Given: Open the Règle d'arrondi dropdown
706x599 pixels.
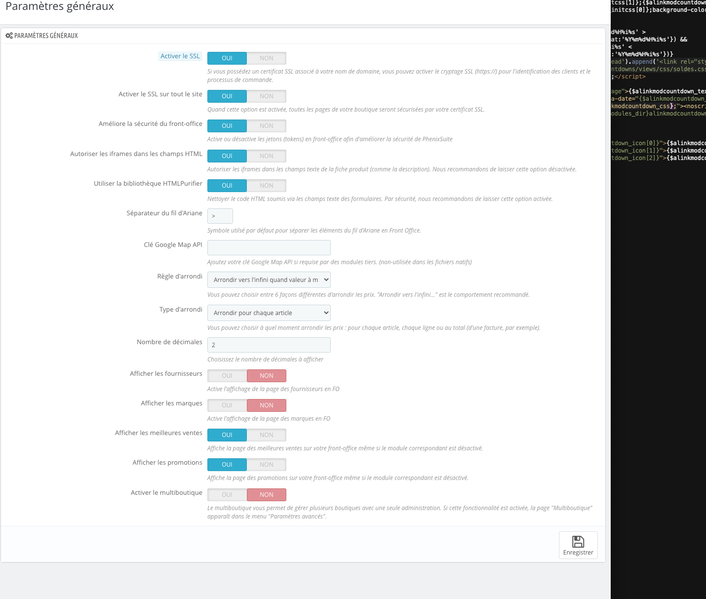Looking at the screenshot, I should pos(269,280).
